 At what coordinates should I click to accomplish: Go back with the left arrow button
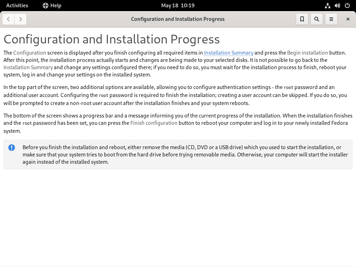8,19
